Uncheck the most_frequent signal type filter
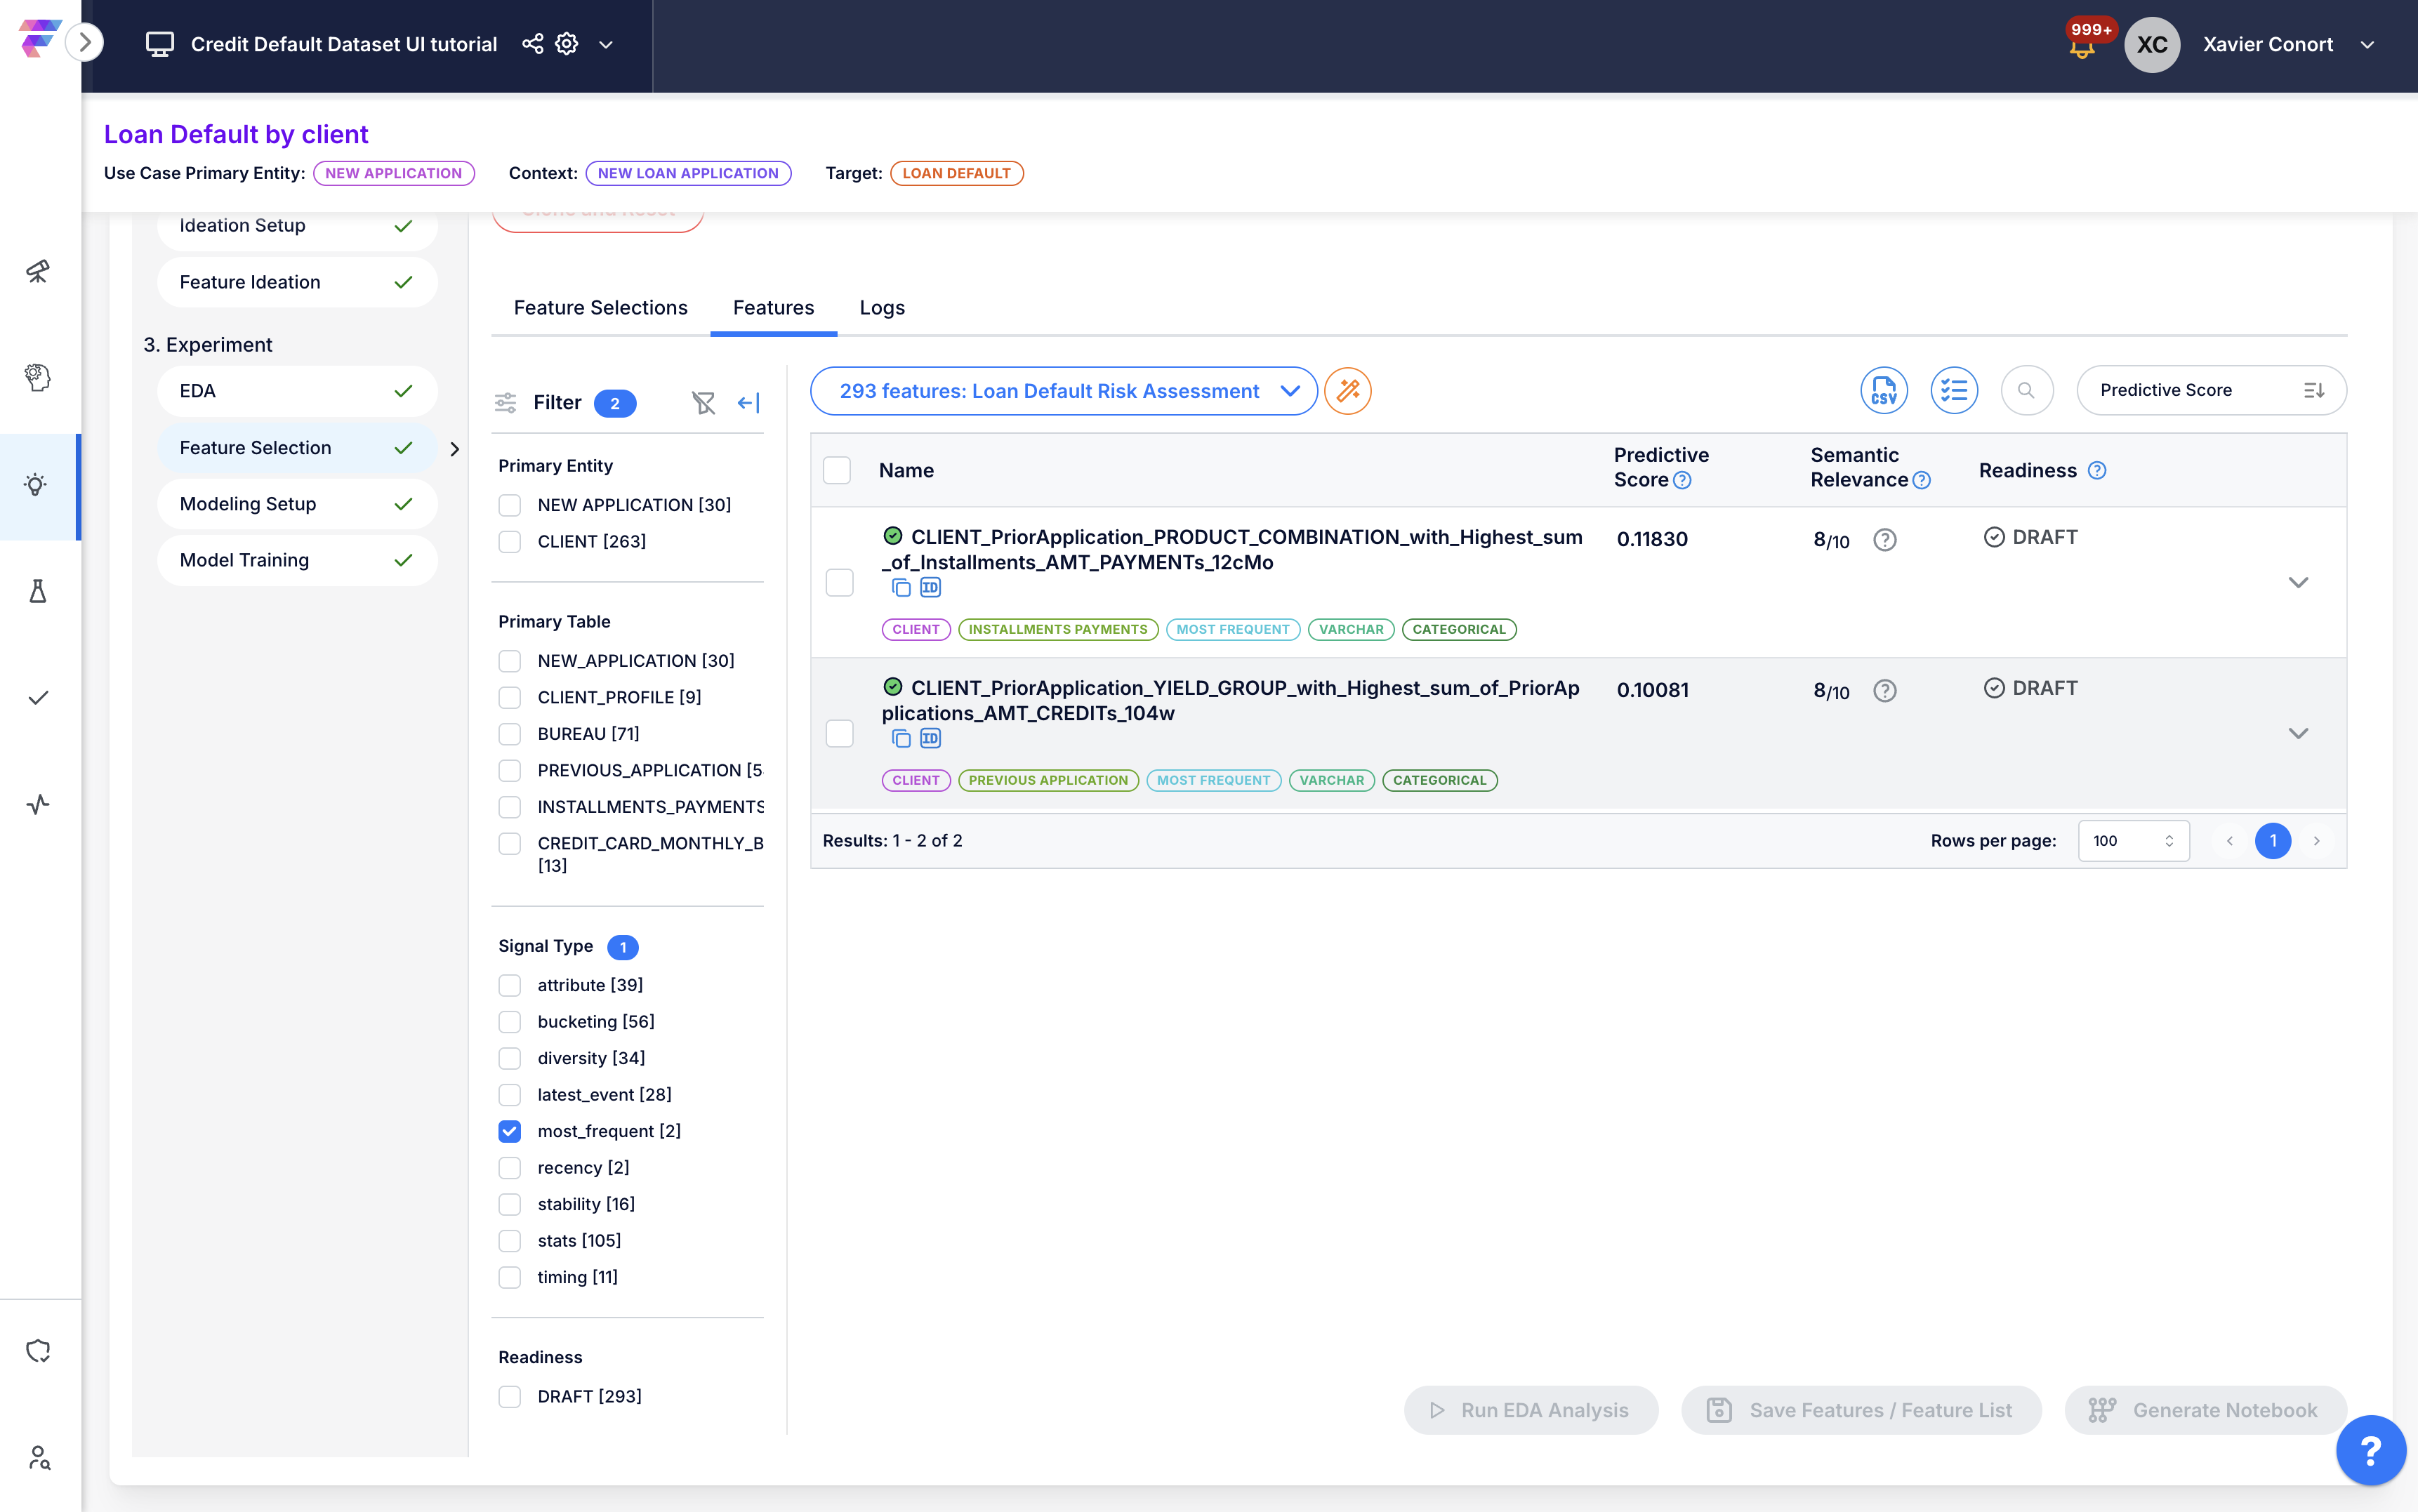This screenshot has width=2418, height=1512. pos(510,1131)
